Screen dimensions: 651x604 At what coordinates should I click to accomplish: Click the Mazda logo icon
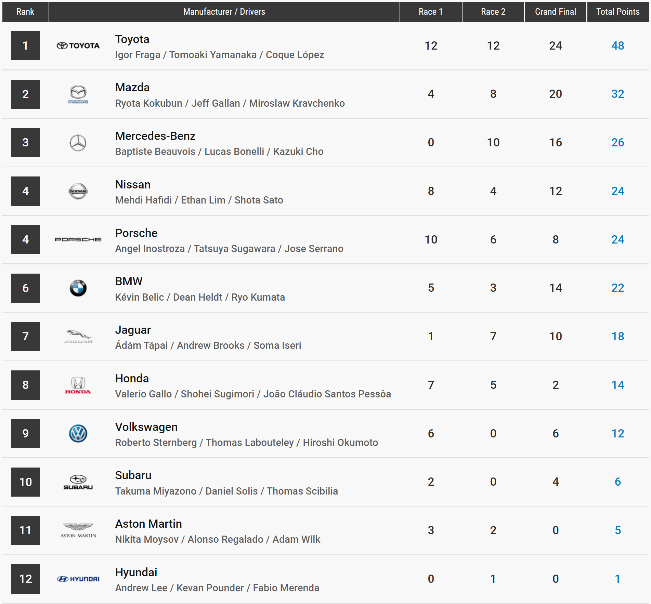click(x=78, y=94)
